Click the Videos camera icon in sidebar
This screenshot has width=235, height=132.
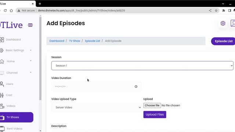click(2, 106)
